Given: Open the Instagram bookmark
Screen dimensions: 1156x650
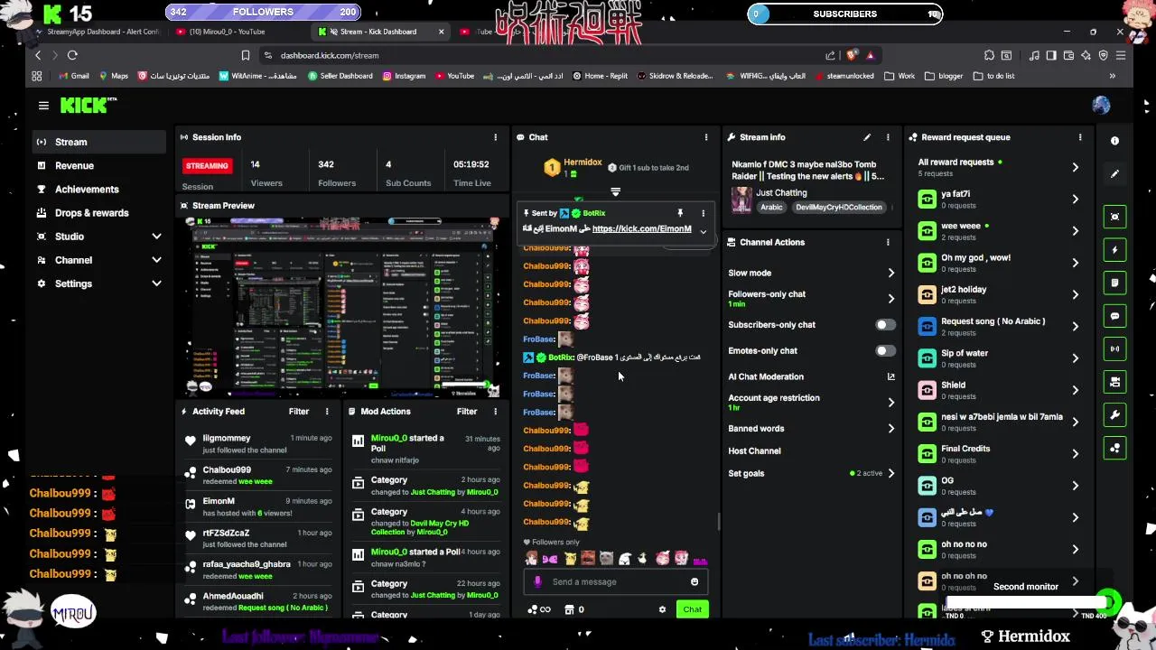Looking at the screenshot, I should click(x=404, y=76).
